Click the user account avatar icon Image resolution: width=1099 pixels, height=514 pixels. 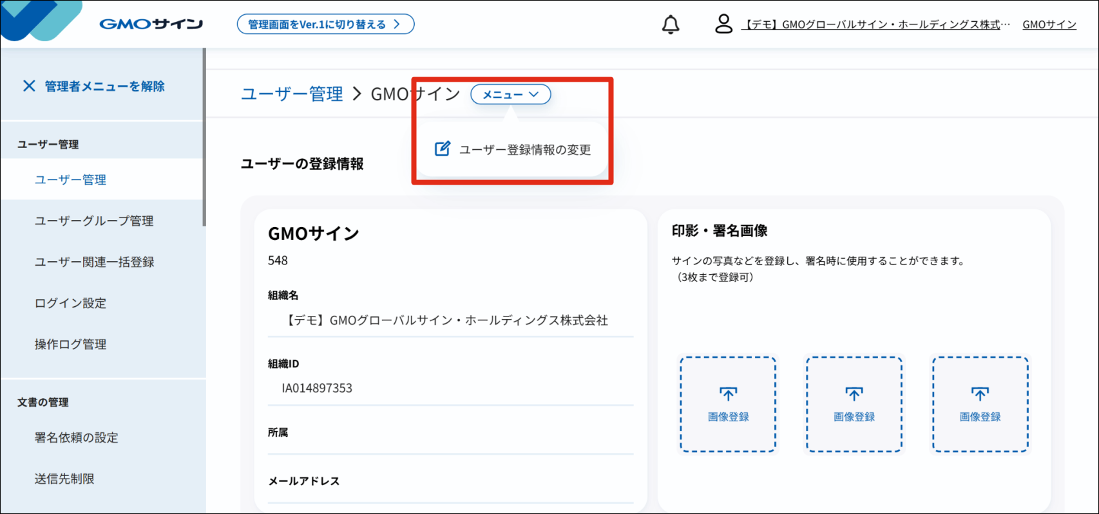coord(724,24)
